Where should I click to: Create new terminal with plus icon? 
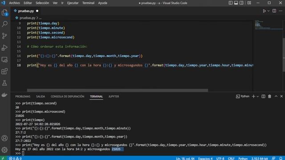click(x=253, y=96)
